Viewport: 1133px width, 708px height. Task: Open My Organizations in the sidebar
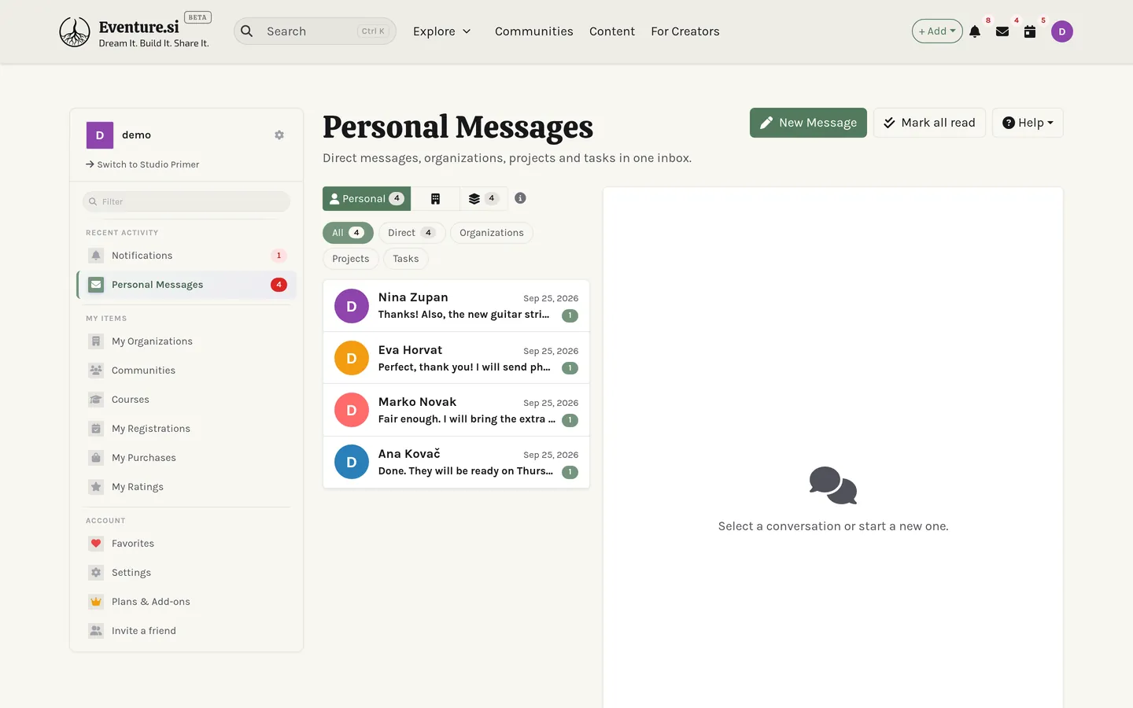pos(186,341)
